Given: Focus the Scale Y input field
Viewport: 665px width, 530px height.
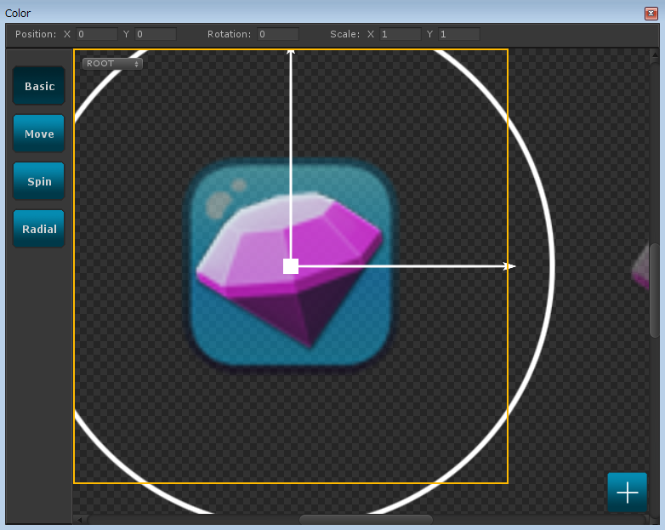Looking at the screenshot, I should 459,34.
